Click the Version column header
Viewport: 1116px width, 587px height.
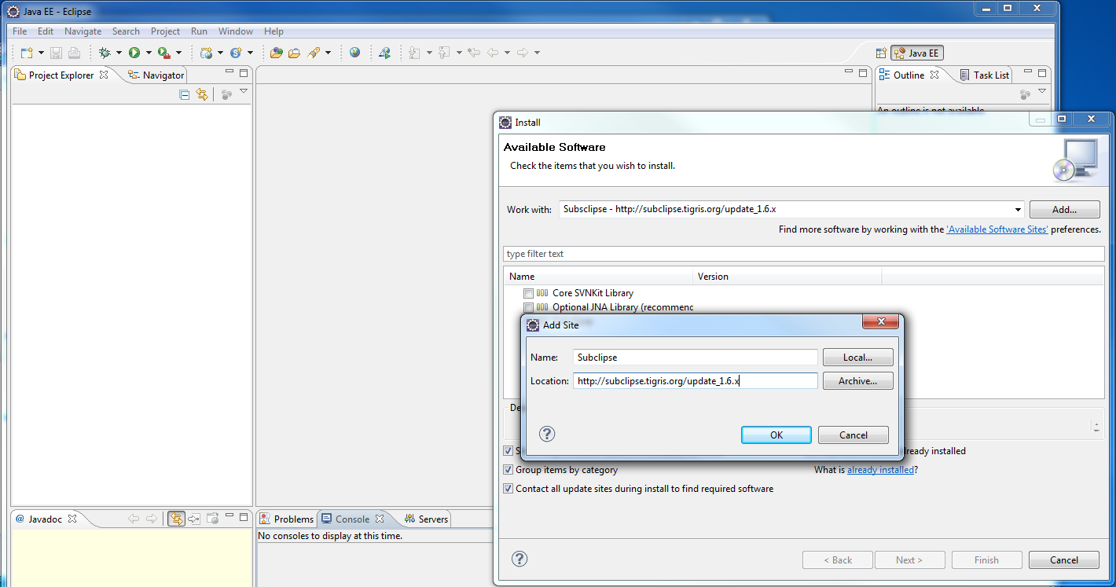point(787,277)
